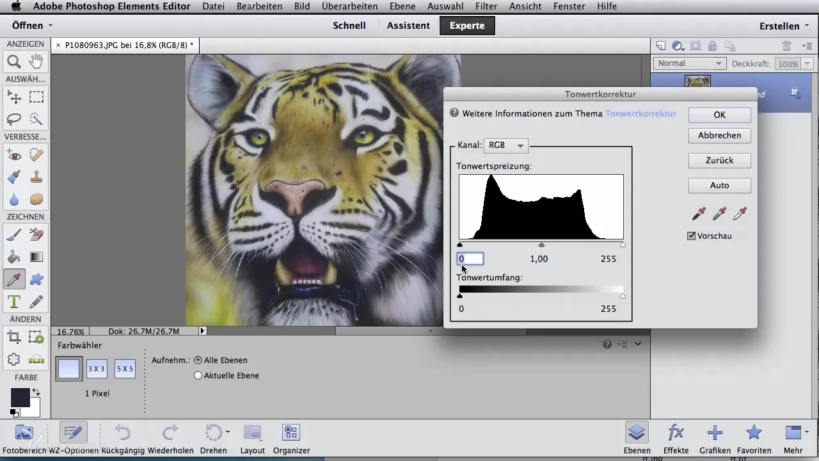Viewport: 819px width, 461px height.
Task: Click the white point eyedropper in Tonwertkorrektur
Action: tap(740, 213)
